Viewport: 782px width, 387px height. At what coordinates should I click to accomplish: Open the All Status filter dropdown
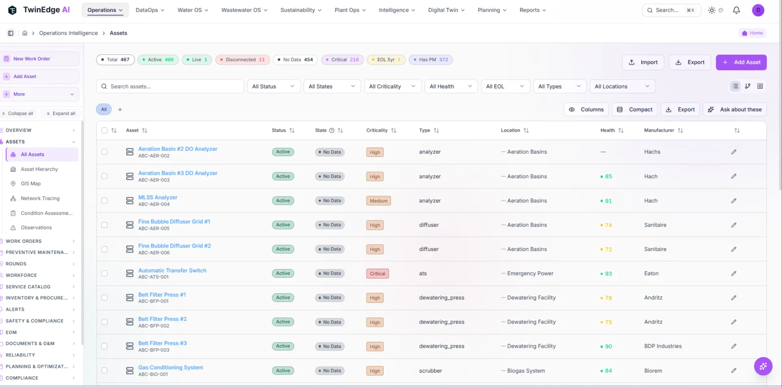(274, 87)
